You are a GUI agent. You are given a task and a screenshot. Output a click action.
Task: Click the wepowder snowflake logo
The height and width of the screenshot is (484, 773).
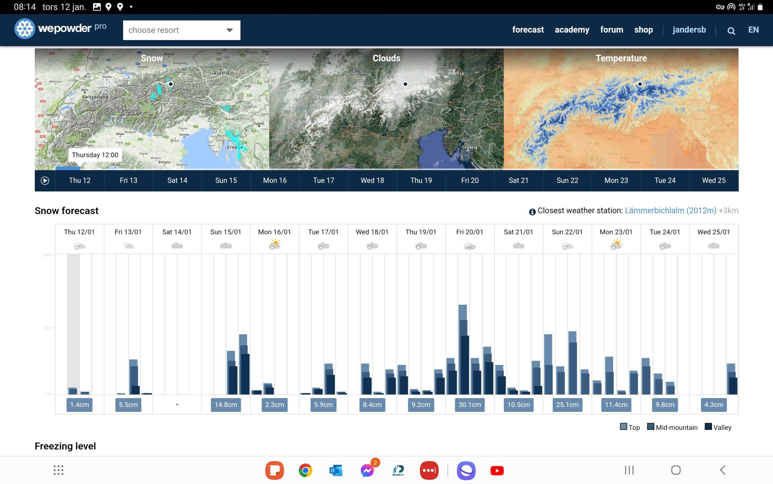25,29
